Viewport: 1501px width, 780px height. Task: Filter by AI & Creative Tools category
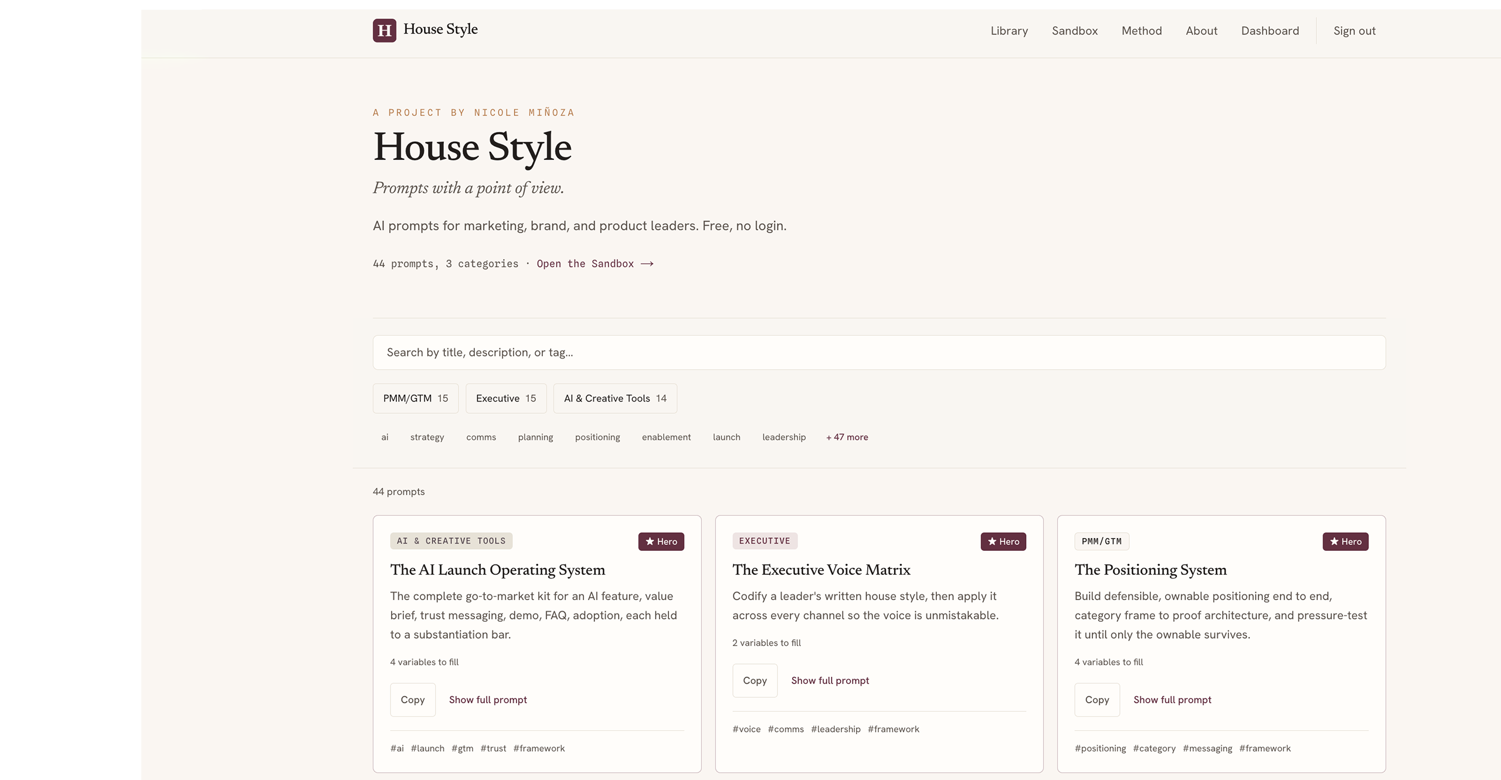[615, 398]
